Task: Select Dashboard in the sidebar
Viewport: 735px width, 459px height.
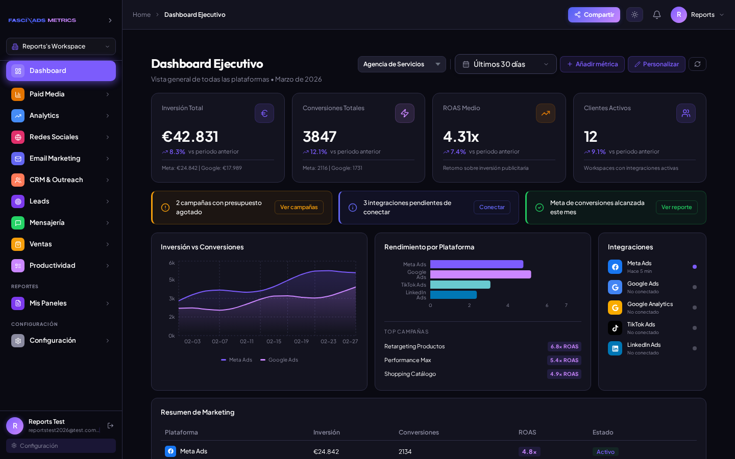Action: pyautogui.click(x=61, y=71)
